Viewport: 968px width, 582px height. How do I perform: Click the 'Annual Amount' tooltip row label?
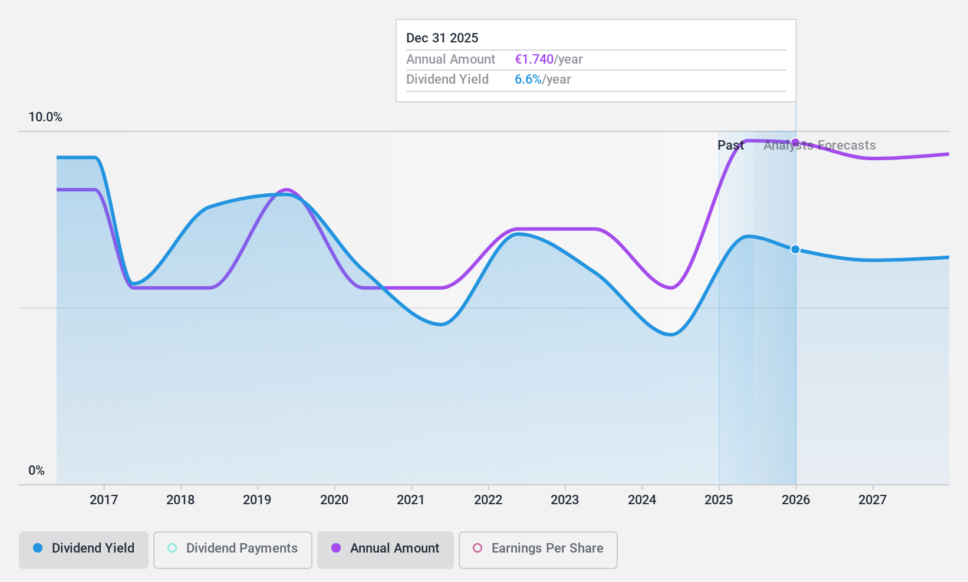(450, 59)
